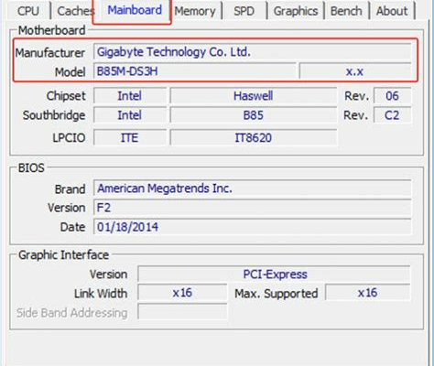Click the LPCIO vendor ITE field
Image resolution: width=434 pixels, height=366 pixels.
pos(130,137)
